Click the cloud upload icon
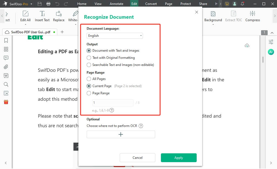Viewport: 277px width, 169px height. 247,46
